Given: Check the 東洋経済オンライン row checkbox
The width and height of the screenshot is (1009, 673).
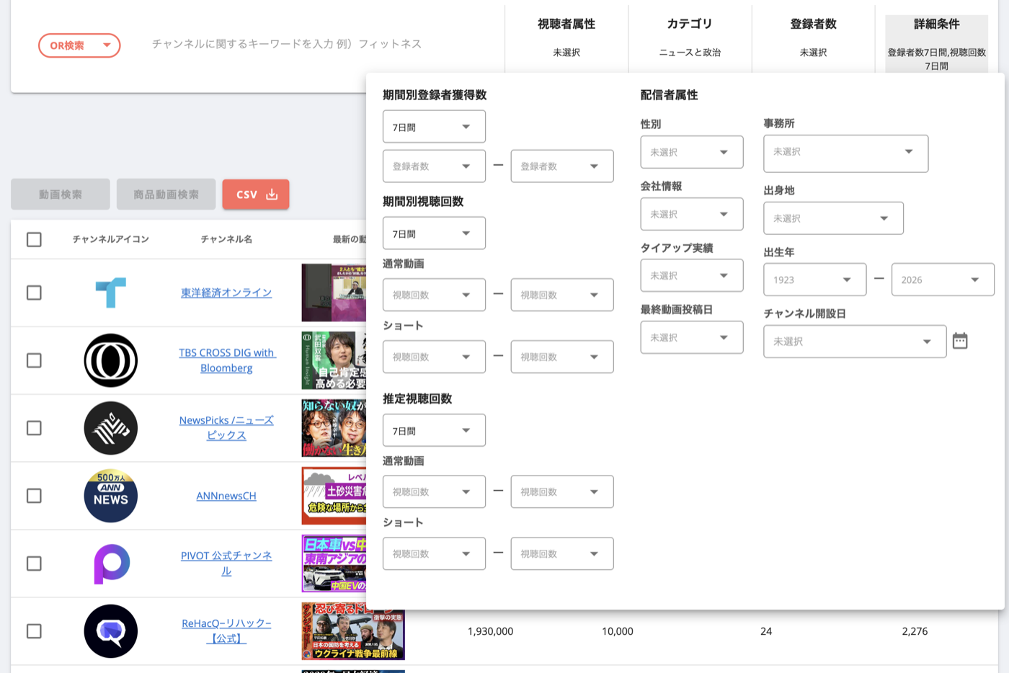Looking at the screenshot, I should [x=34, y=293].
